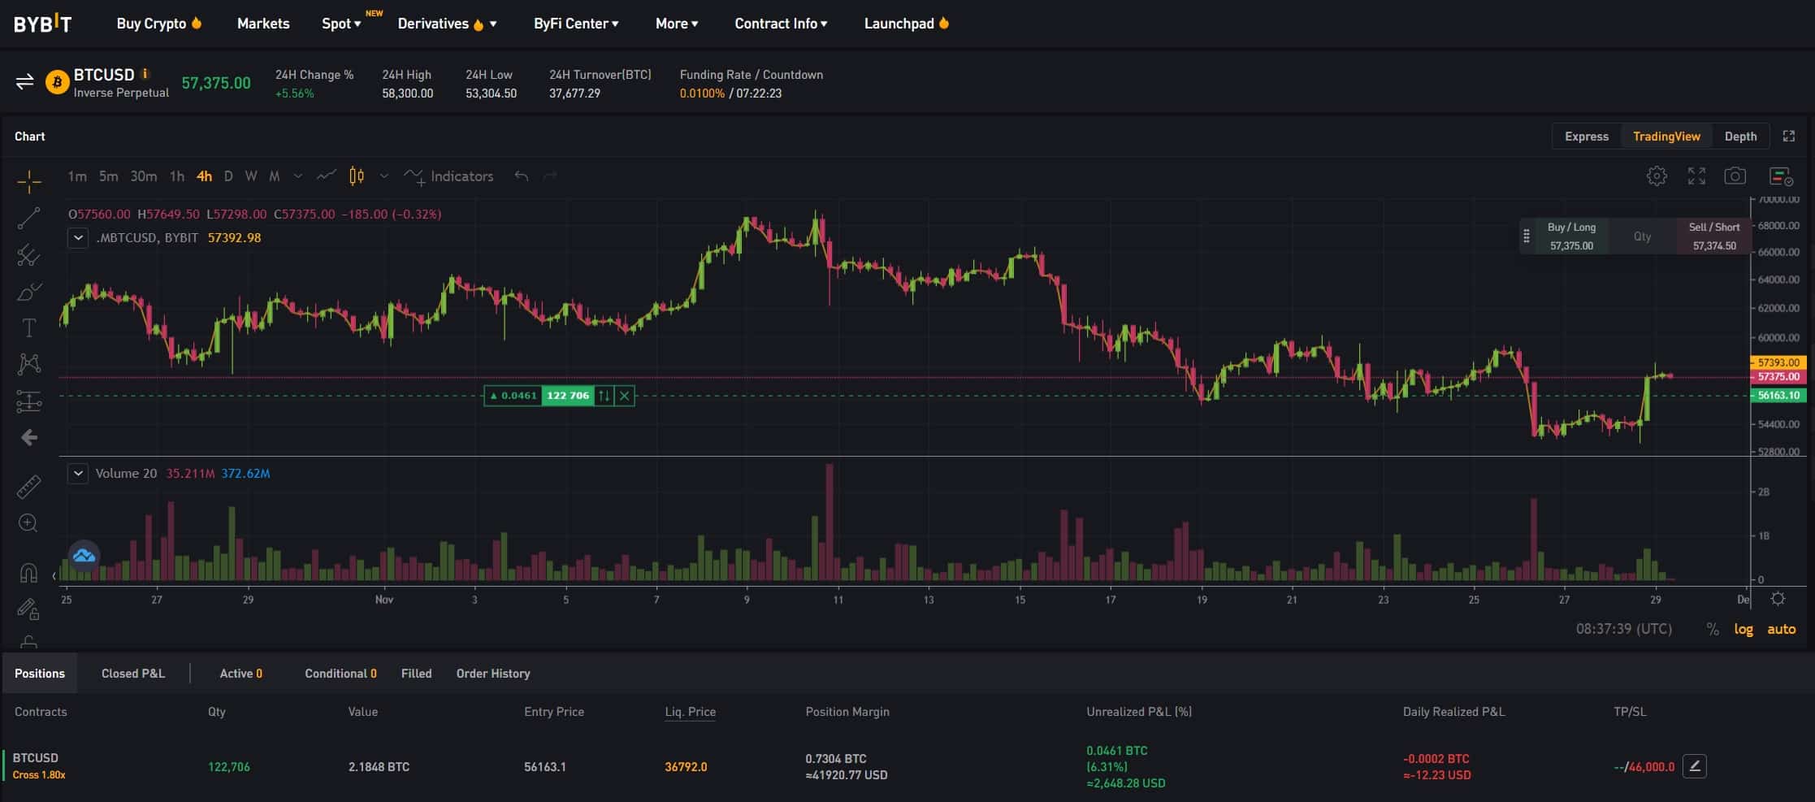Click the back arrow in drawing toolbar

coord(29,438)
